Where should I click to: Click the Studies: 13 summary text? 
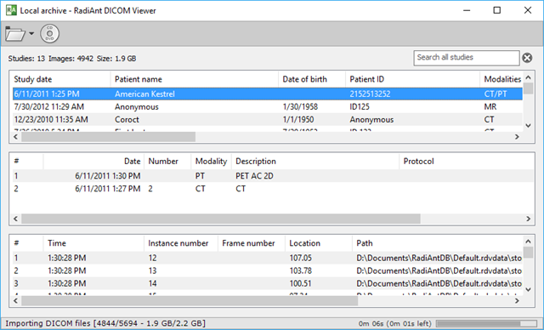pyautogui.click(x=26, y=59)
